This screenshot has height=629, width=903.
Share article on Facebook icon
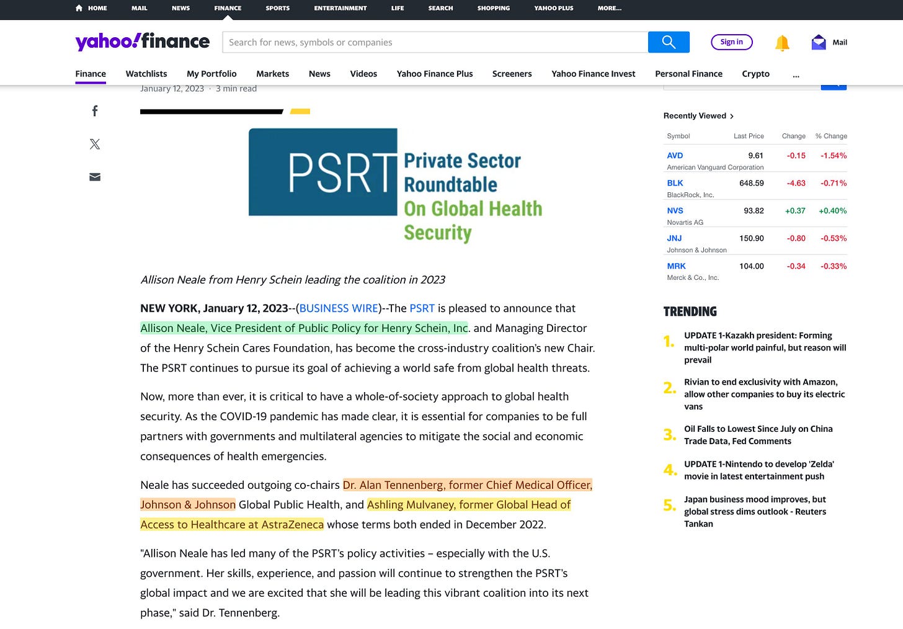pyautogui.click(x=95, y=111)
